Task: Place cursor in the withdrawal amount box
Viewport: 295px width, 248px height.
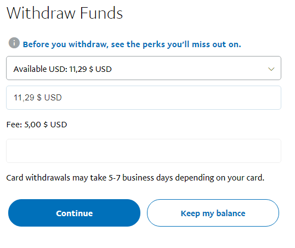Action: [x=144, y=98]
